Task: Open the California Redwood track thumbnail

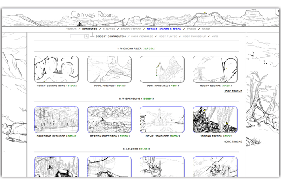Action: pos(56,120)
